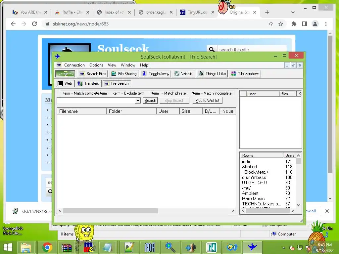Click the Windows Start button
This screenshot has width=339, height=254.
point(8,247)
